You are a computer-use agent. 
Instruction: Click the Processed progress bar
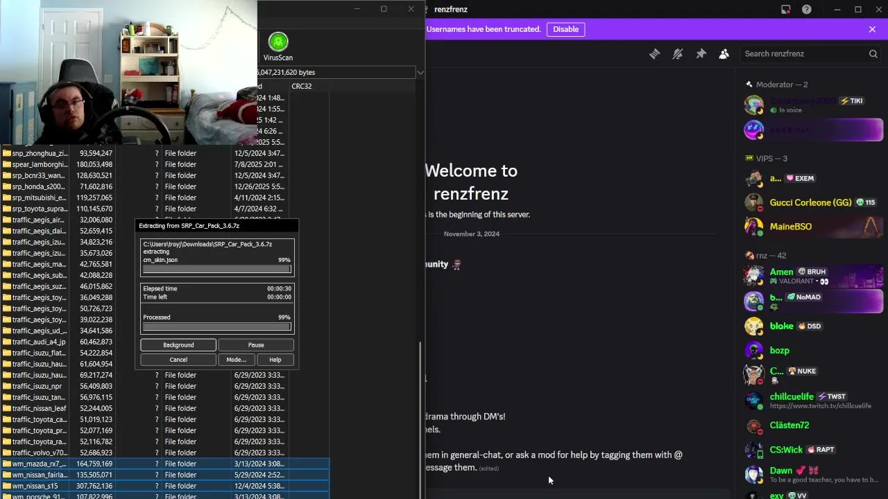[216, 326]
